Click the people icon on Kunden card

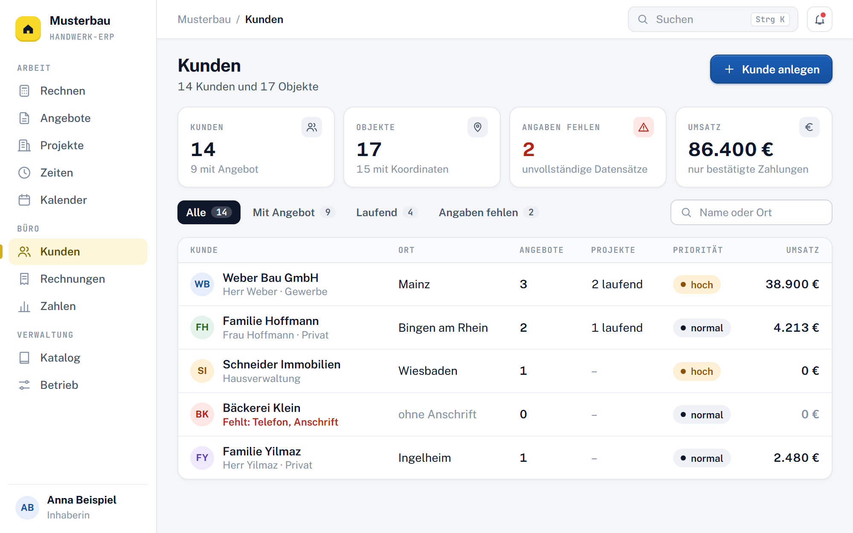[x=312, y=127]
